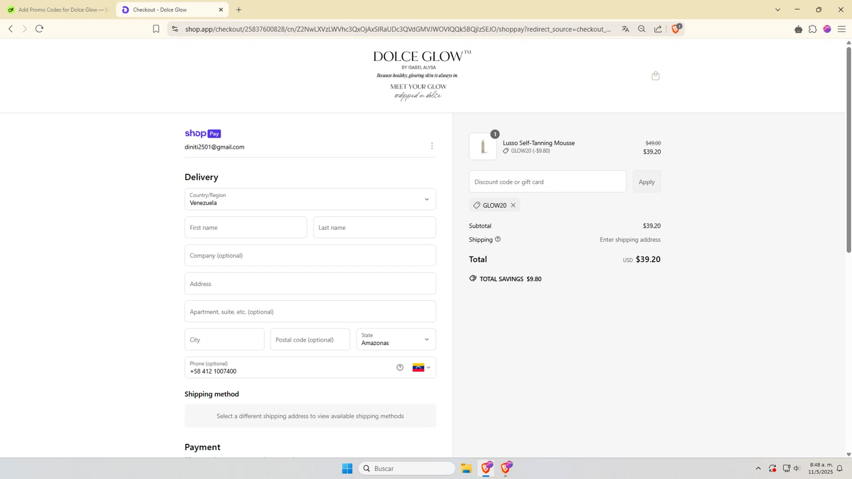
Task: Reload the checkout page
Action: 39,29
